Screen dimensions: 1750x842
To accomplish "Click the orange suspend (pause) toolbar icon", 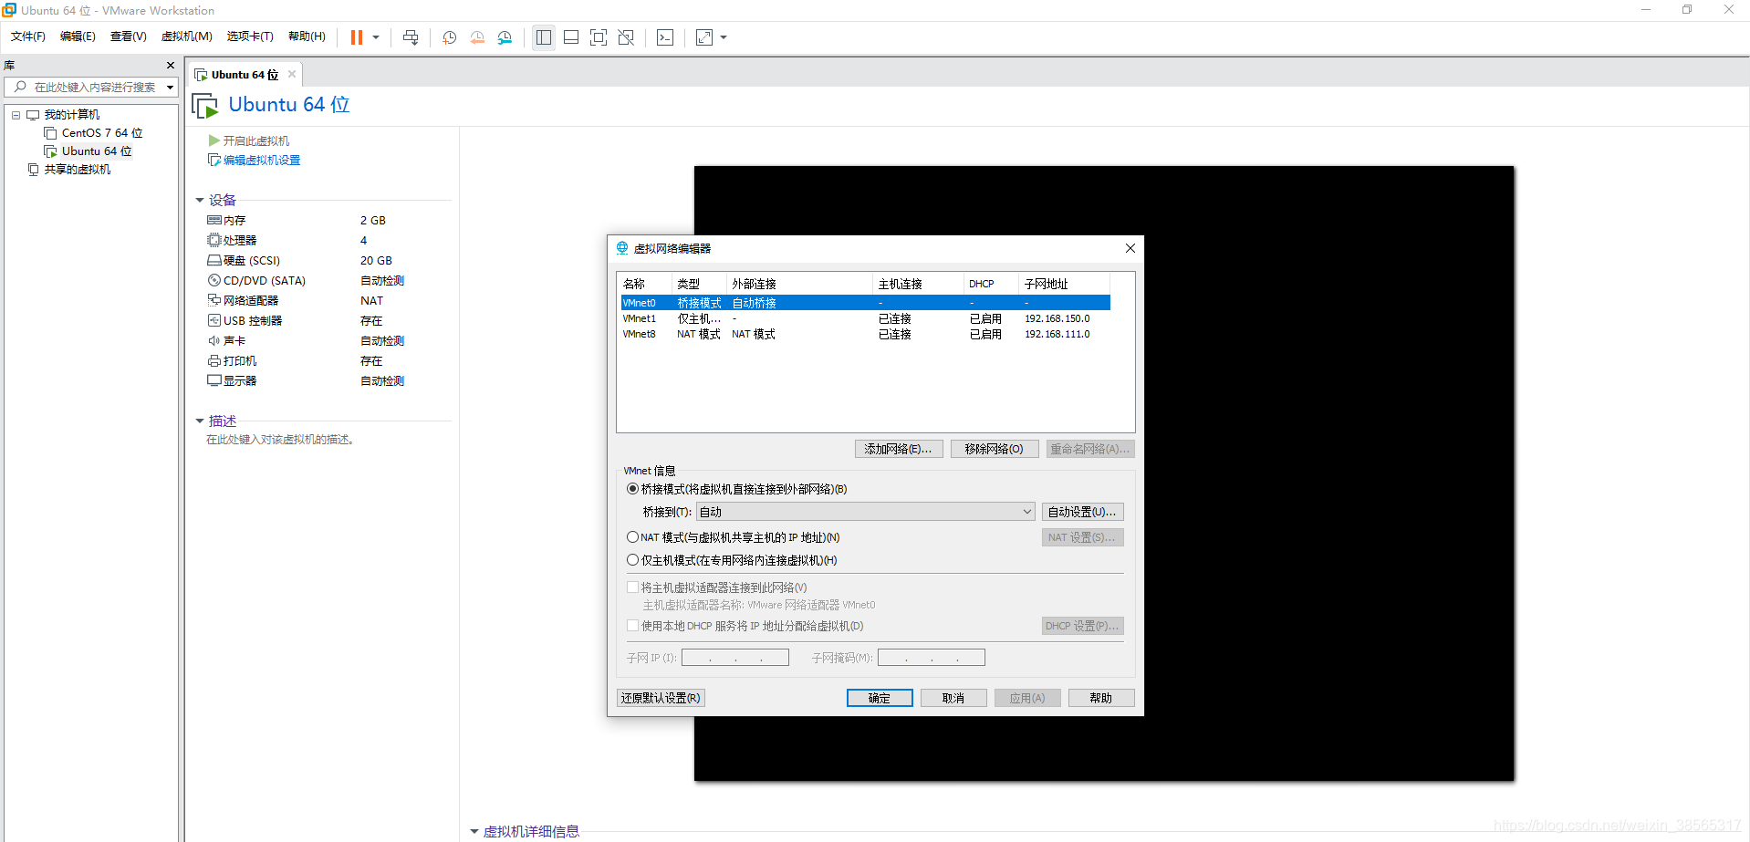I will click(357, 37).
